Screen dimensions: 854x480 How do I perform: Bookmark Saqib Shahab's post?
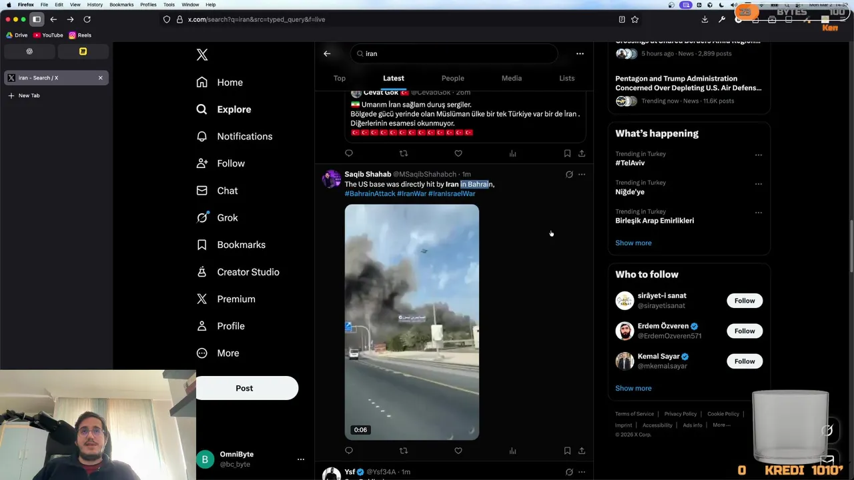click(567, 451)
